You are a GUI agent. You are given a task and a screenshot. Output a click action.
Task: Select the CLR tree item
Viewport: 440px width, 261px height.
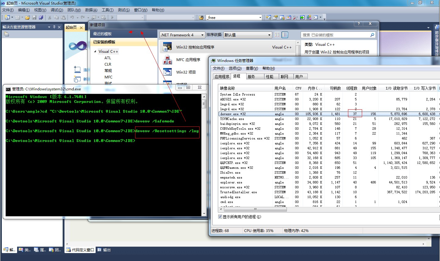[108, 64]
